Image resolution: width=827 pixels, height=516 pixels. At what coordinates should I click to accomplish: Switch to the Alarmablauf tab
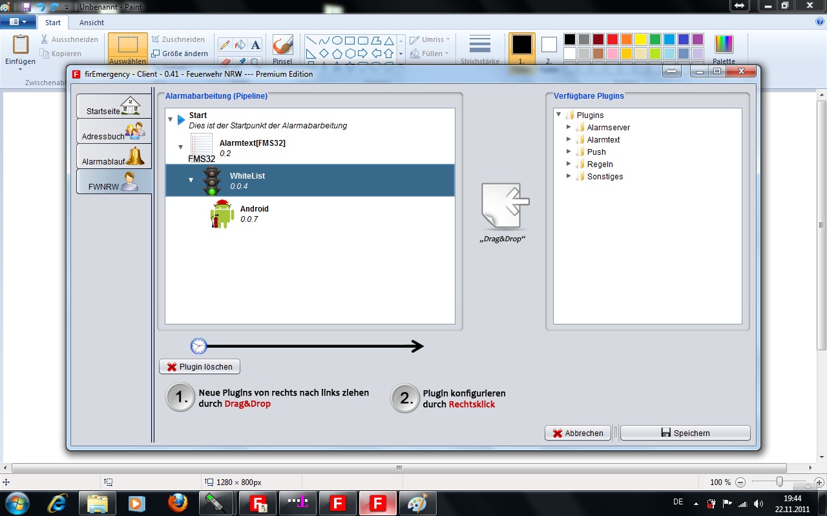pyautogui.click(x=114, y=156)
